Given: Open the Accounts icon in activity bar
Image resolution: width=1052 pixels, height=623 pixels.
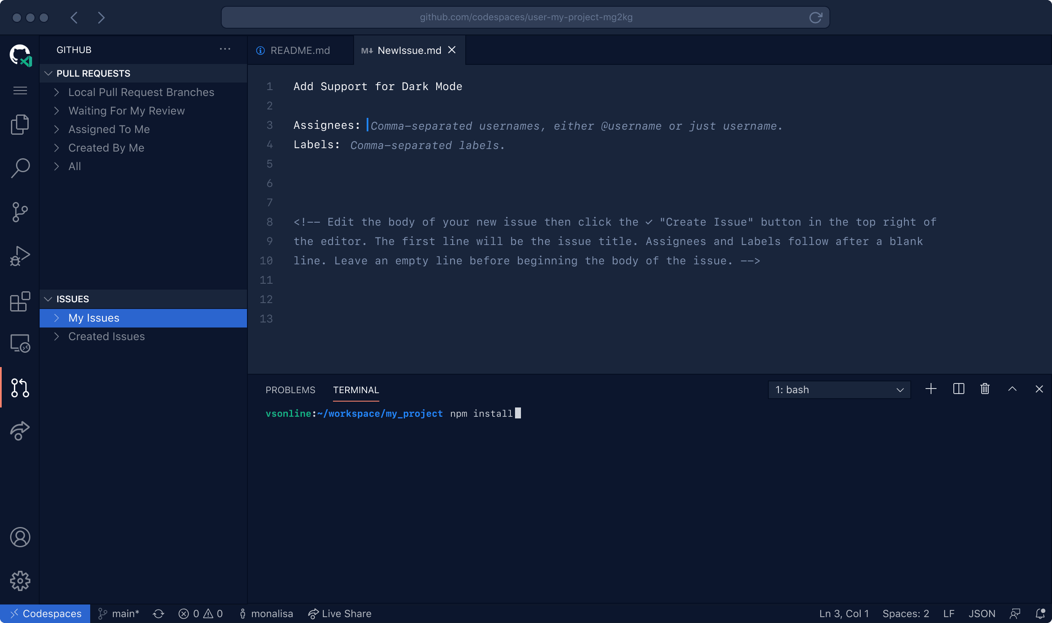Looking at the screenshot, I should pyautogui.click(x=19, y=537).
